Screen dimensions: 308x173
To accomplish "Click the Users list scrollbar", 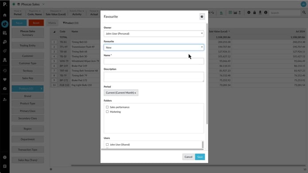I will [203, 145].
